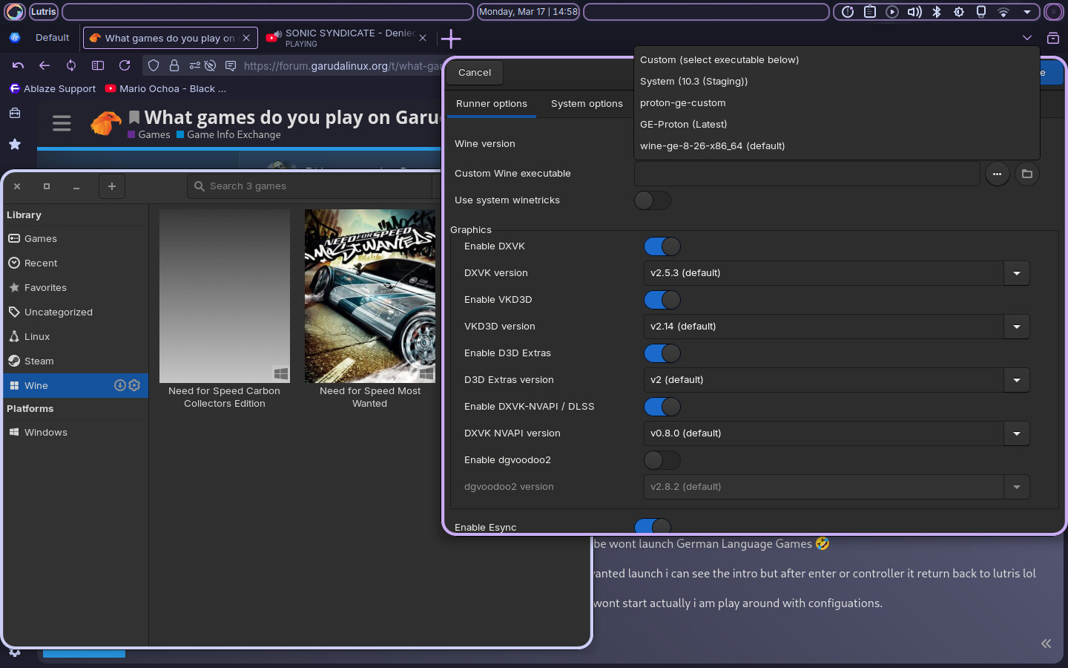Select Recent in the Lutris sidebar
Screen dimensions: 1068x668
point(76,263)
